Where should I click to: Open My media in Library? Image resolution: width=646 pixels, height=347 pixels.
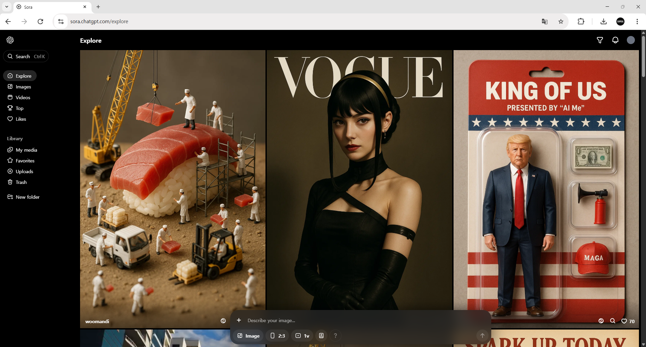22,150
